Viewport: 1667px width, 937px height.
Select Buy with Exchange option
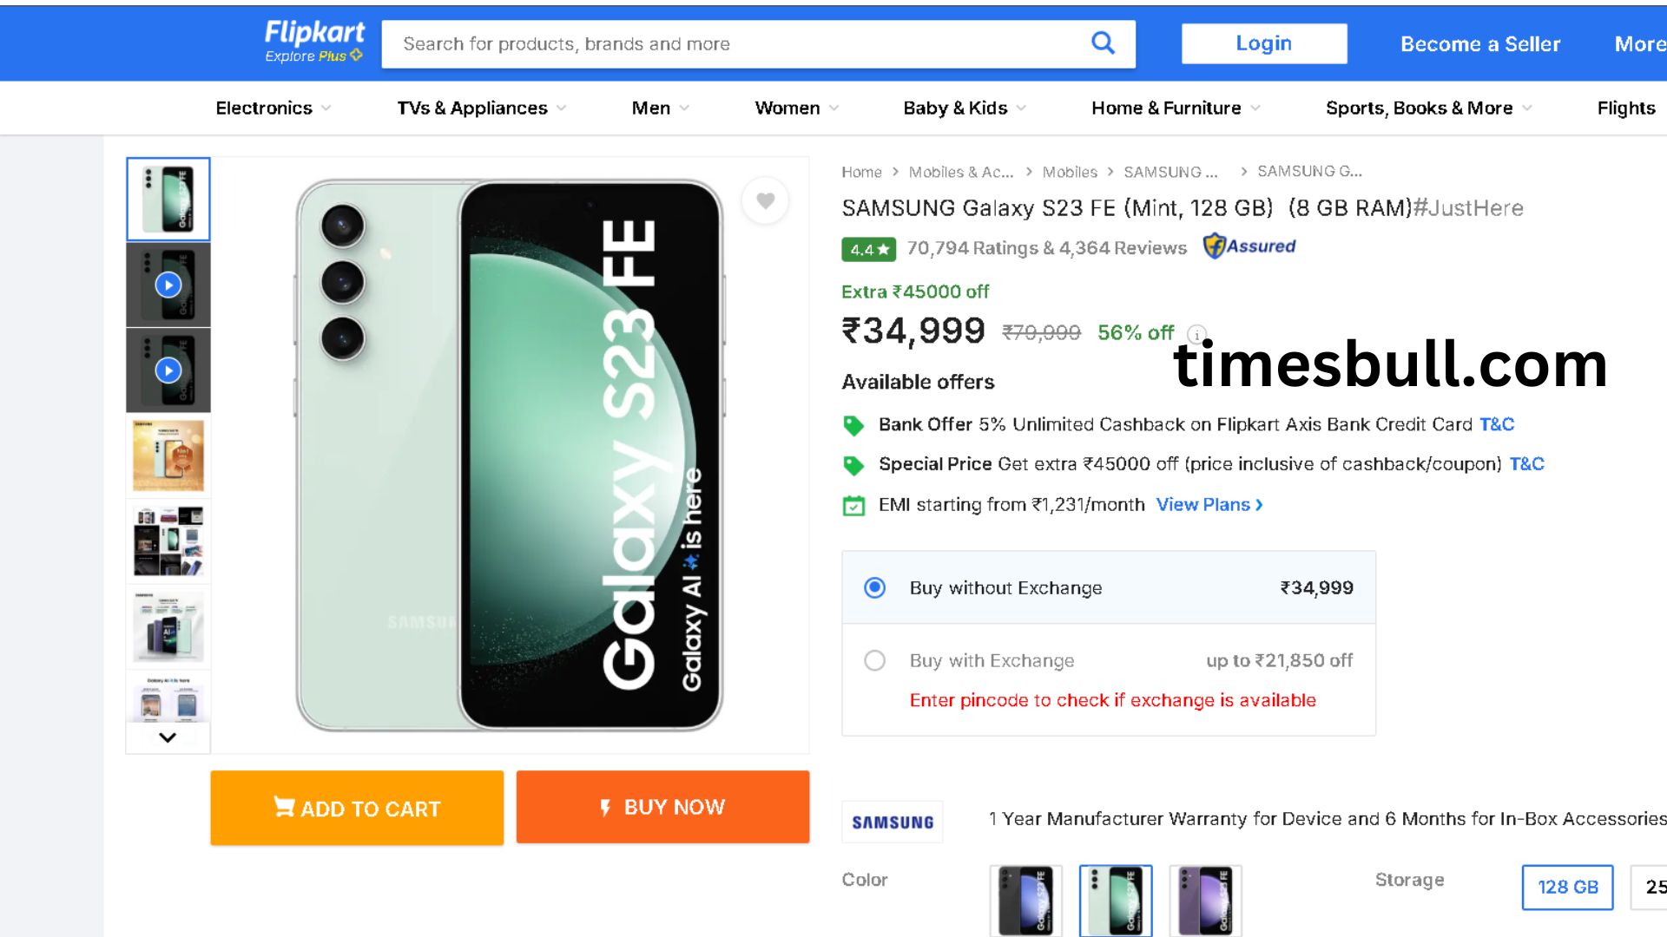874,661
